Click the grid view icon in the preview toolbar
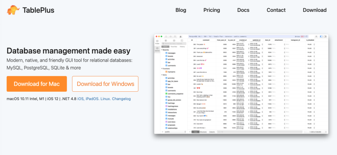Viewport: 337px width, 155px height. 316,36
